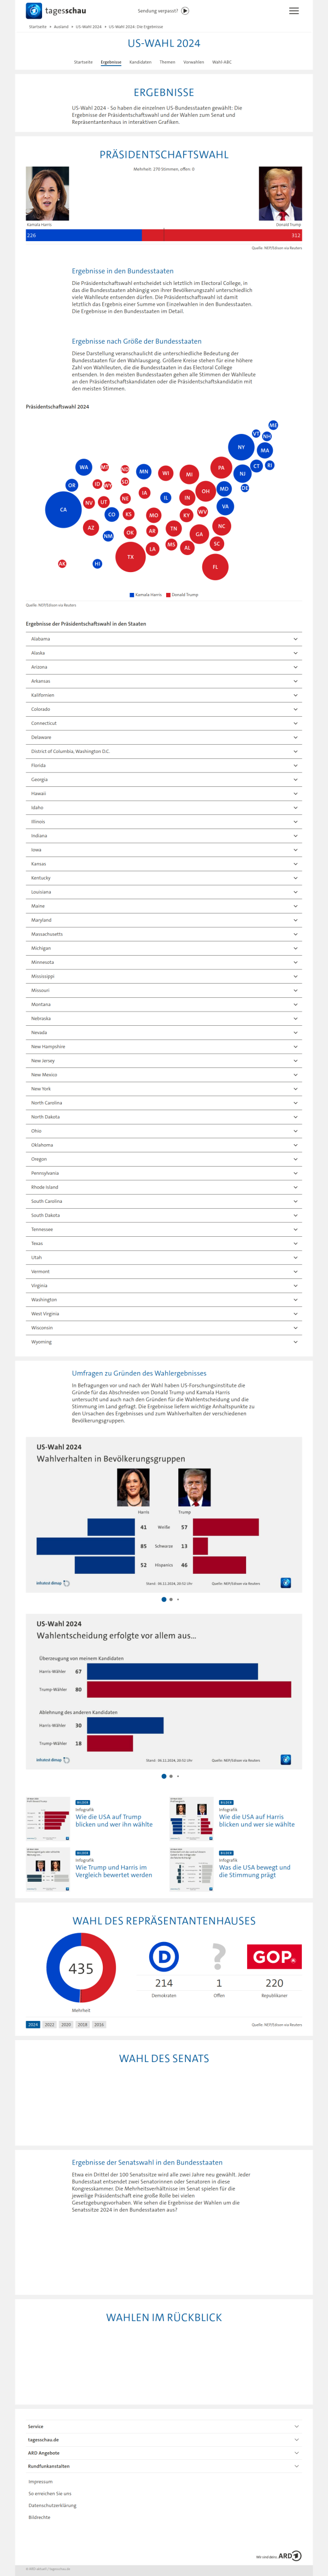Click the Democrats party logo
This screenshot has height=2576, width=328.
[163, 1957]
